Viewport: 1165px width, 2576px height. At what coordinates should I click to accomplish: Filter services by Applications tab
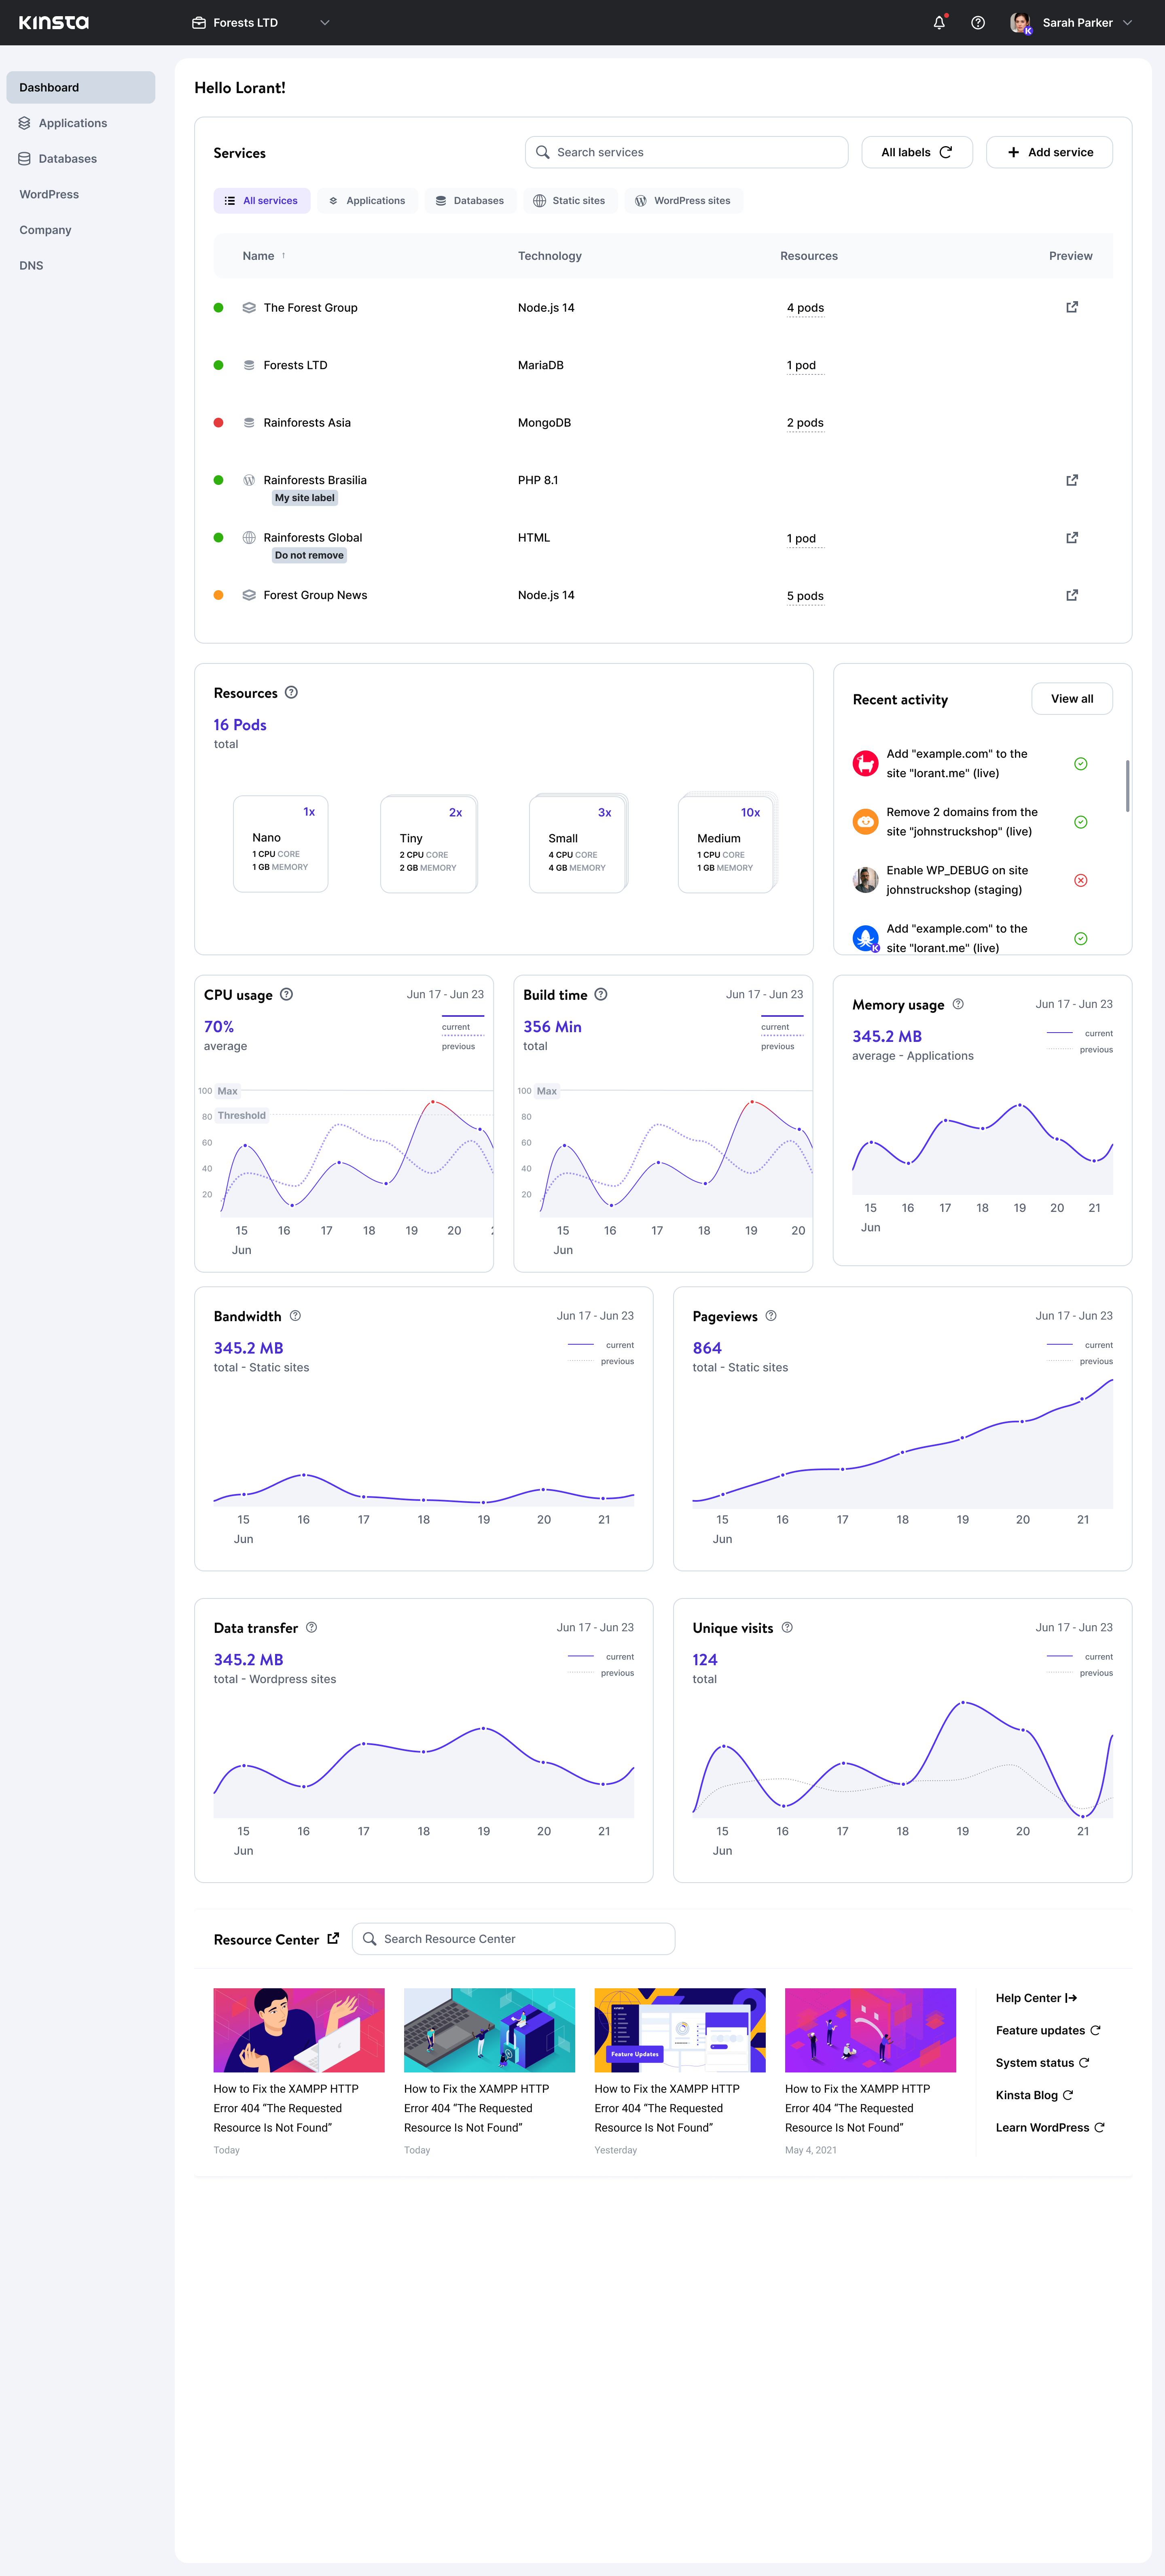coord(368,201)
